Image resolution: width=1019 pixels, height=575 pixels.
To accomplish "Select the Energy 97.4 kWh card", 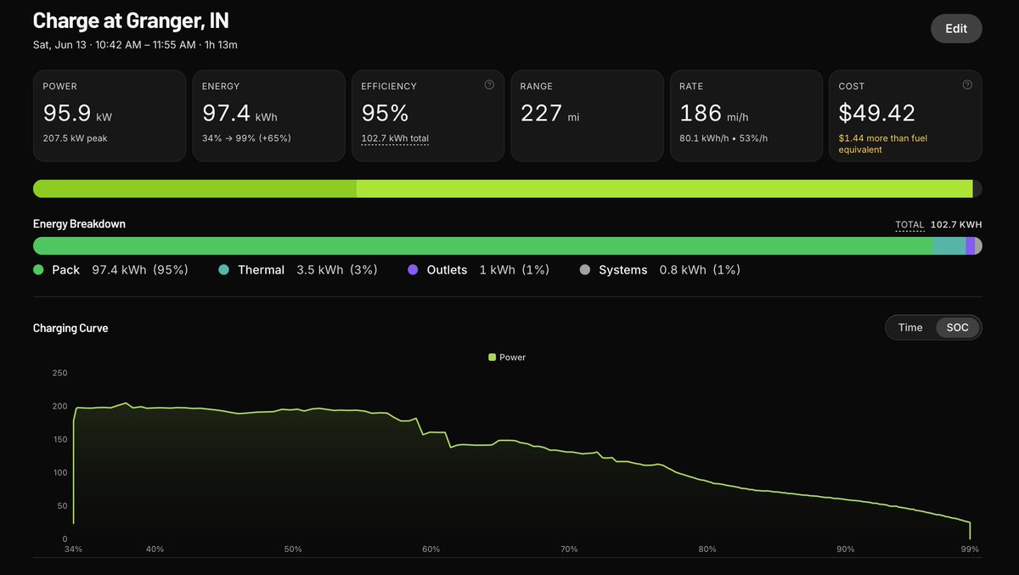I will click(268, 116).
